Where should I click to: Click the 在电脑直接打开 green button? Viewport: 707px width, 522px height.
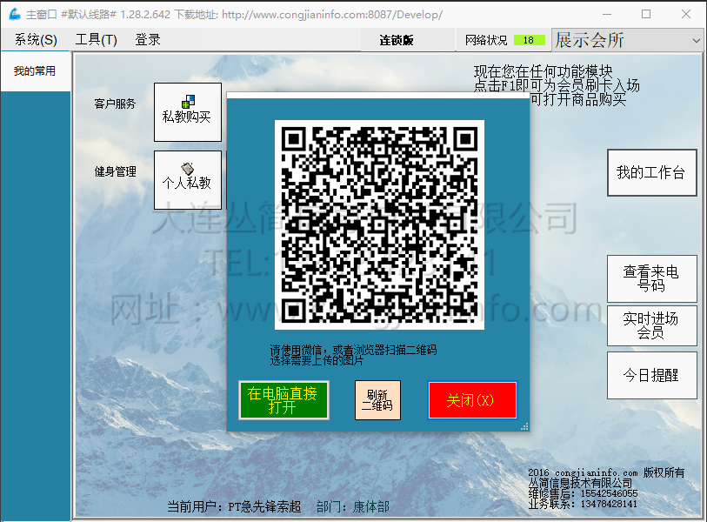coord(283,400)
